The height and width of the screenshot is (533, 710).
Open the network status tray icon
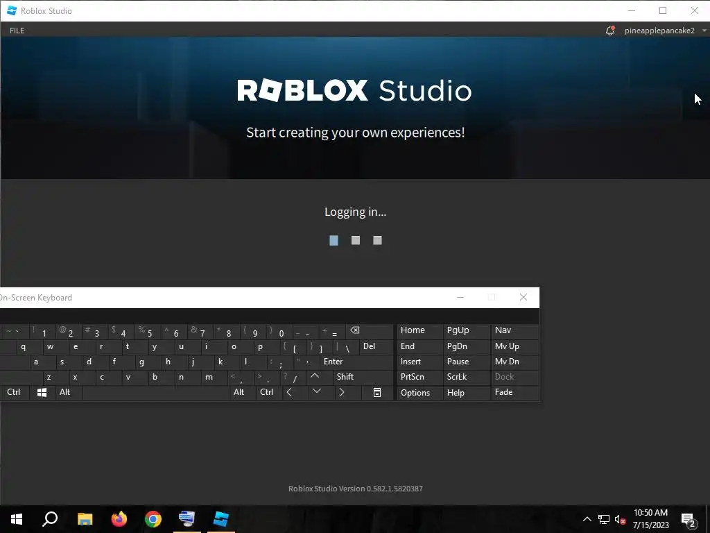click(x=604, y=519)
